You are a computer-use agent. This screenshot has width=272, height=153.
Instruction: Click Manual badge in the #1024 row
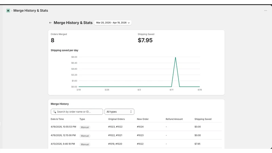coord(85,127)
